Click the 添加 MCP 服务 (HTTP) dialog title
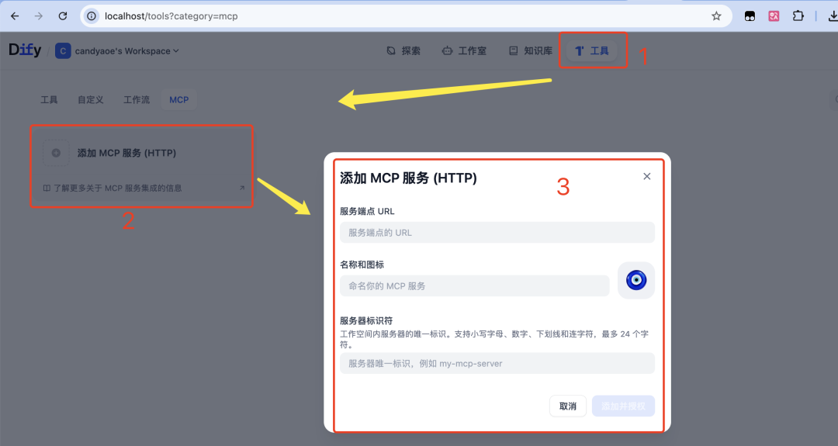 tap(408, 178)
